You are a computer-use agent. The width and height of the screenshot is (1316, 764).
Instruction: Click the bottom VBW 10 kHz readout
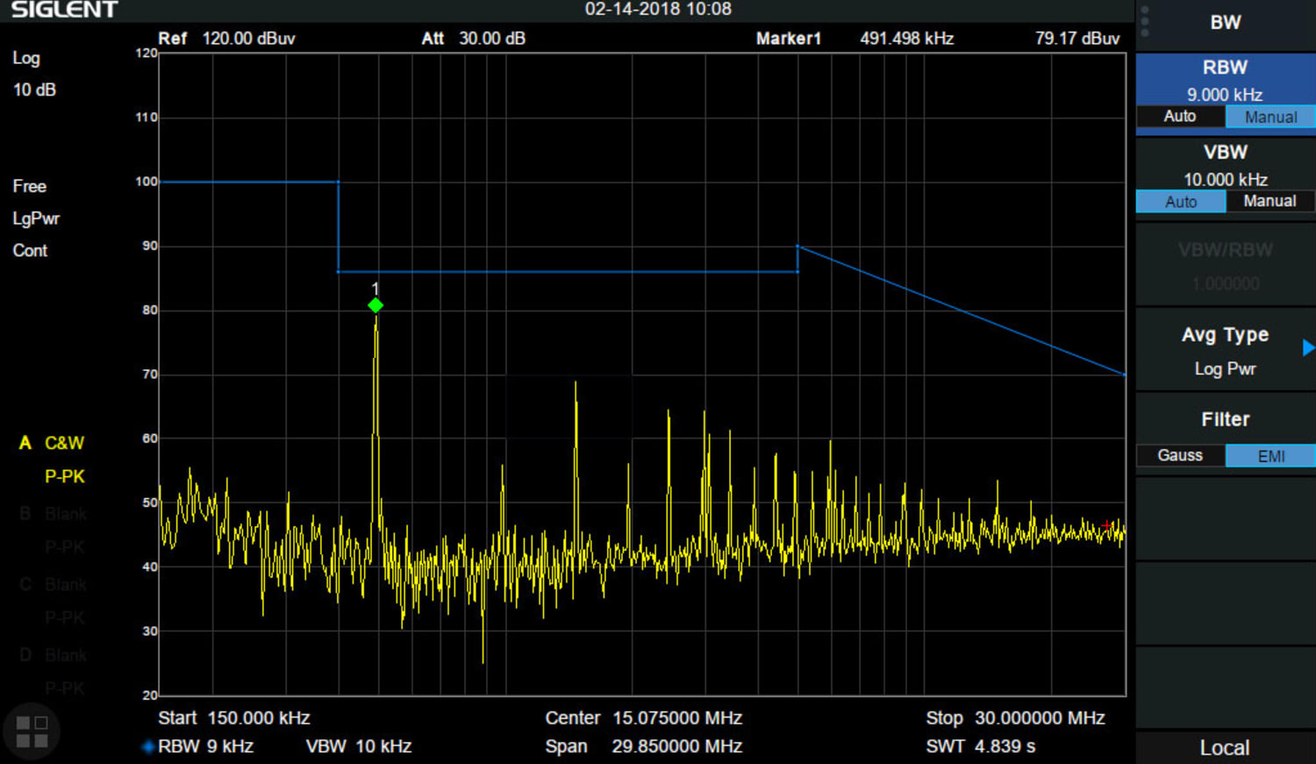click(359, 746)
